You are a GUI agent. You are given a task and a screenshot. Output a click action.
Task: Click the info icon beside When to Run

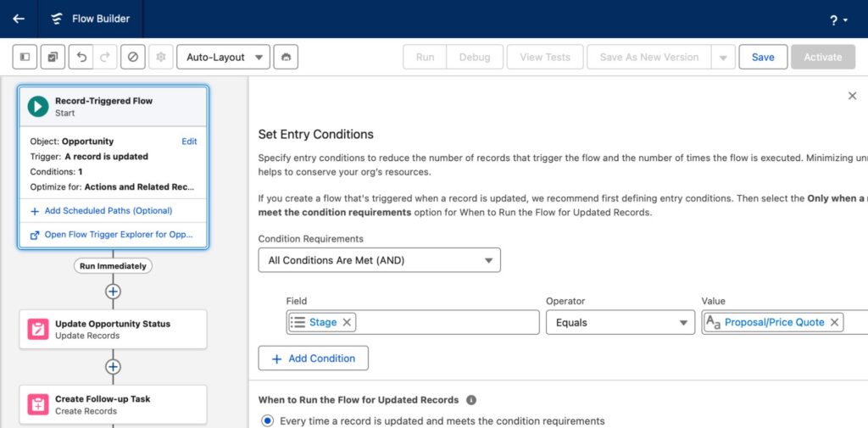click(471, 400)
